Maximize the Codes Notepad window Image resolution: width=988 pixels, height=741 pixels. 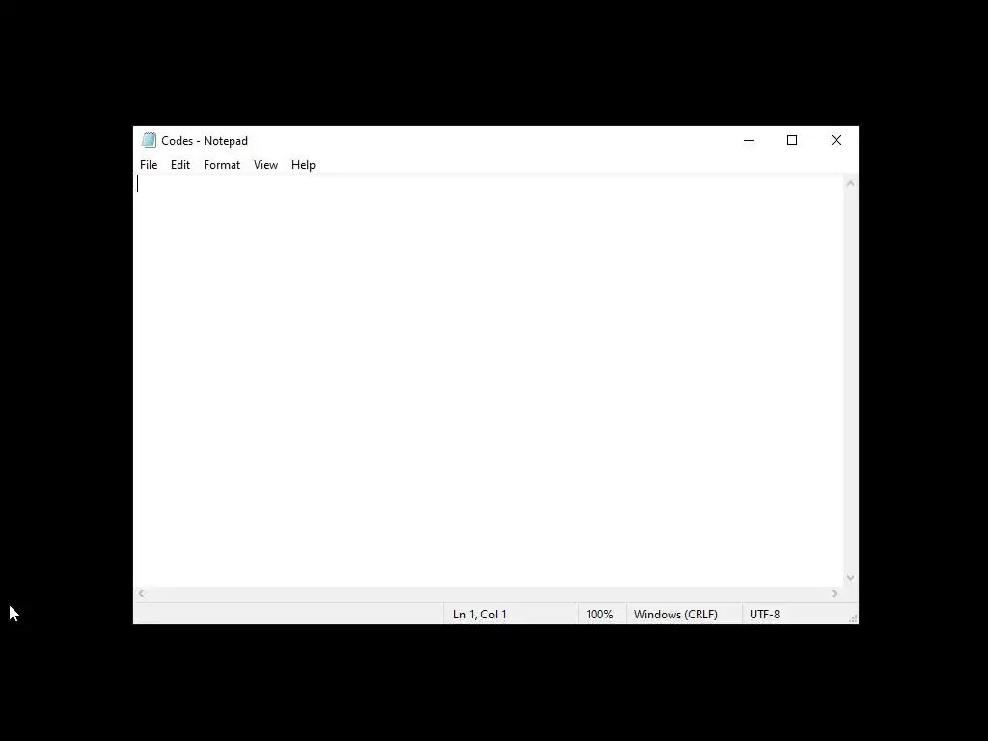click(792, 140)
